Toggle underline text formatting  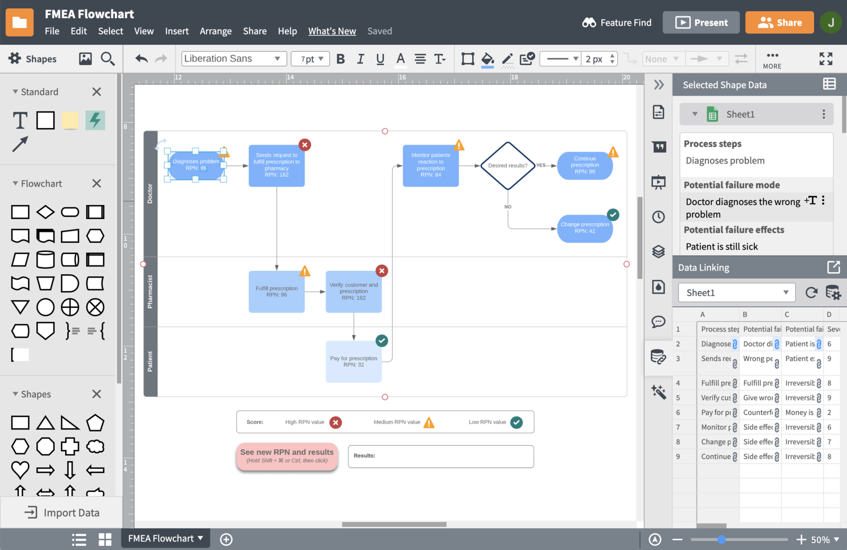(380, 59)
